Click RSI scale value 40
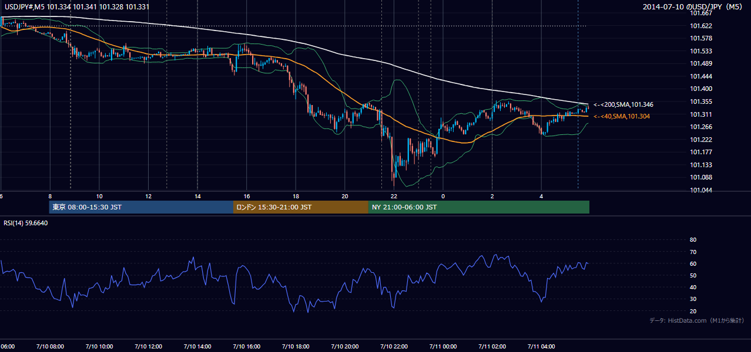The height and width of the screenshot is (352, 751). coord(693,287)
